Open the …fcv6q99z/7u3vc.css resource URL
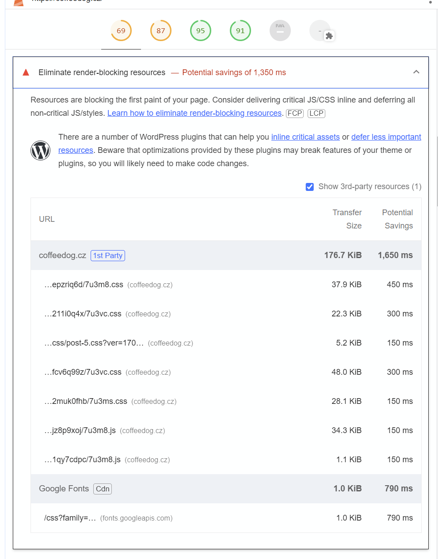The width and height of the screenshot is (438, 559). click(x=83, y=372)
